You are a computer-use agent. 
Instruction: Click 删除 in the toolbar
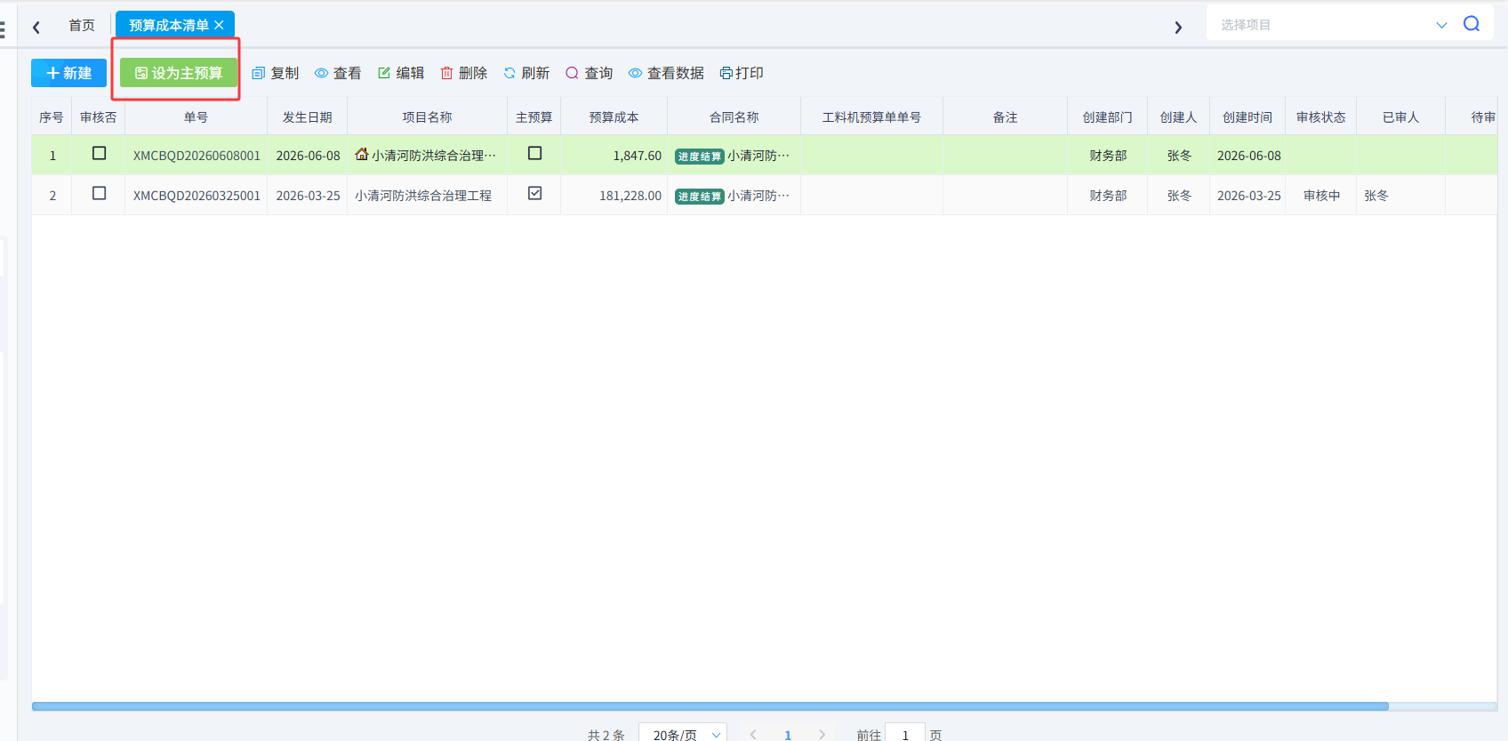click(x=464, y=73)
